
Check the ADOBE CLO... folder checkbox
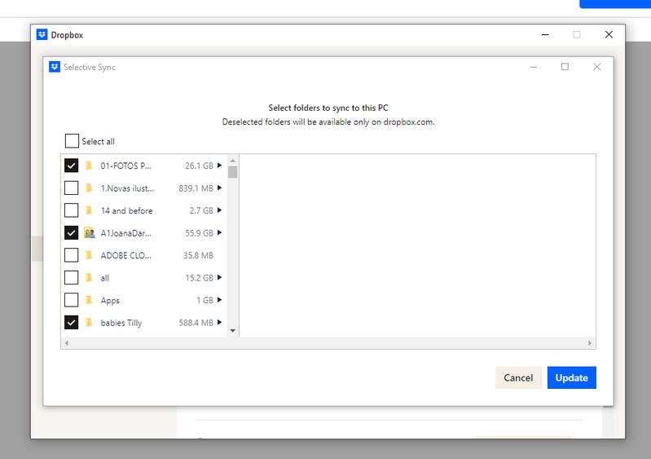pyautogui.click(x=72, y=255)
